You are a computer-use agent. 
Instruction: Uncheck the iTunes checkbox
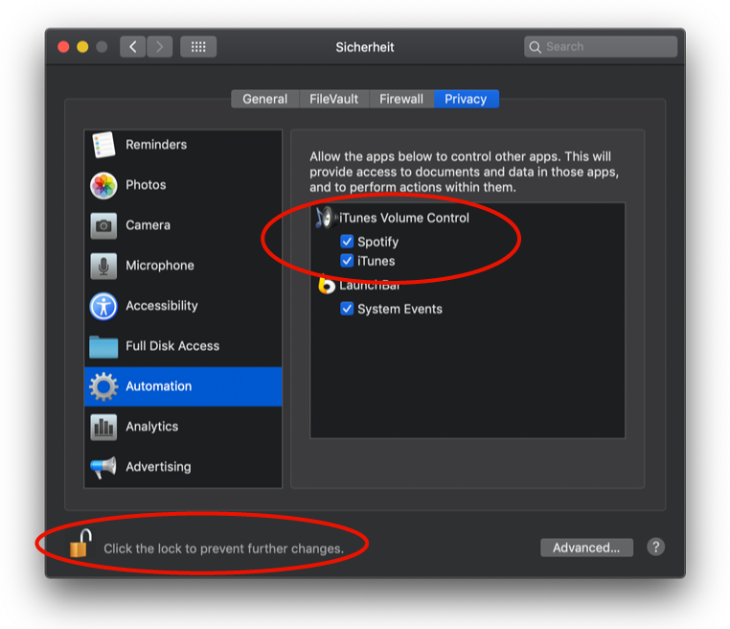point(347,261)
